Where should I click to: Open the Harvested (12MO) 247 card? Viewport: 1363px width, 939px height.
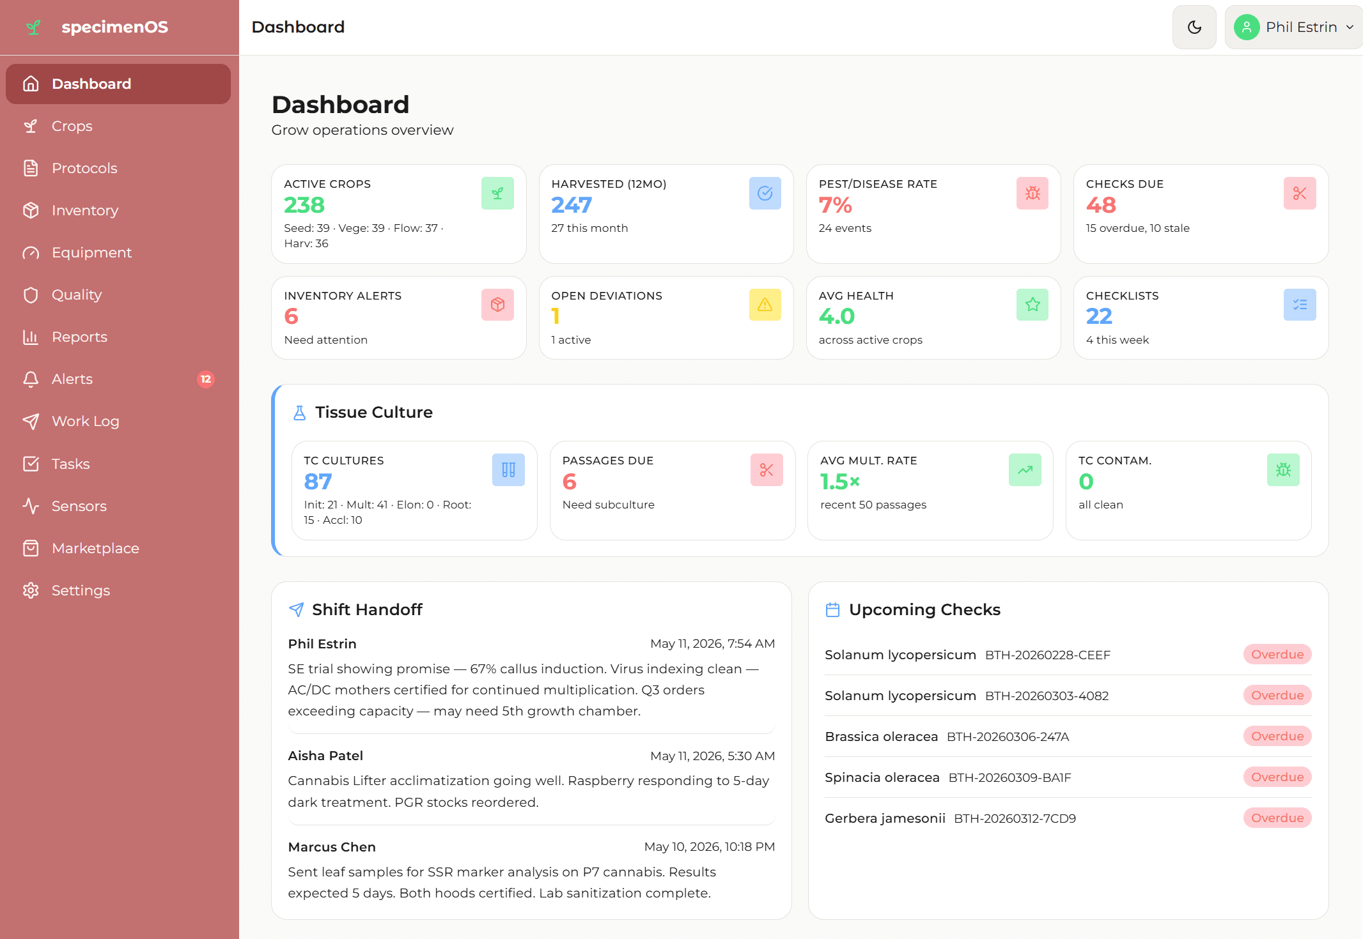(x=666, y=214)
